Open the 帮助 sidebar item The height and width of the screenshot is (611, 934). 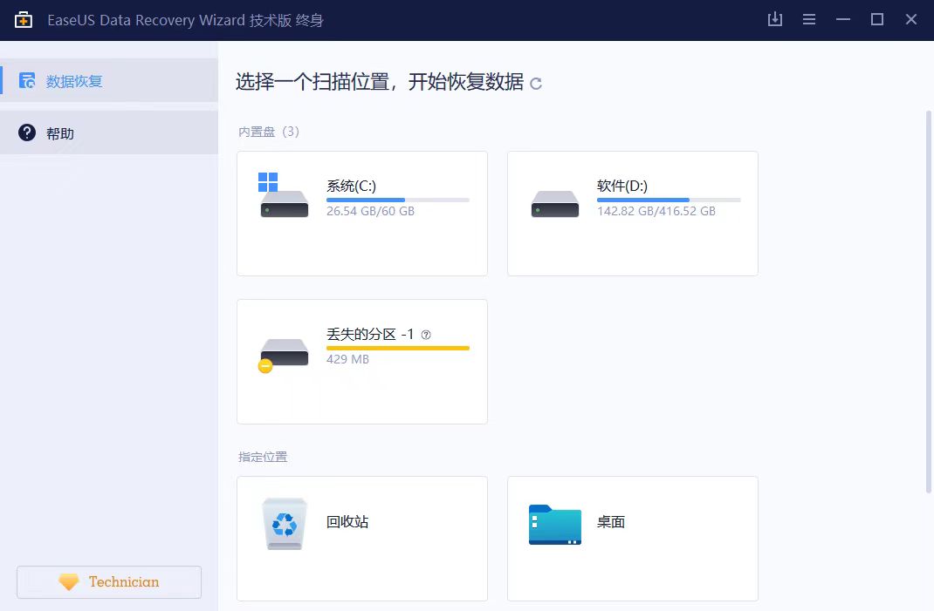[108, 133]
